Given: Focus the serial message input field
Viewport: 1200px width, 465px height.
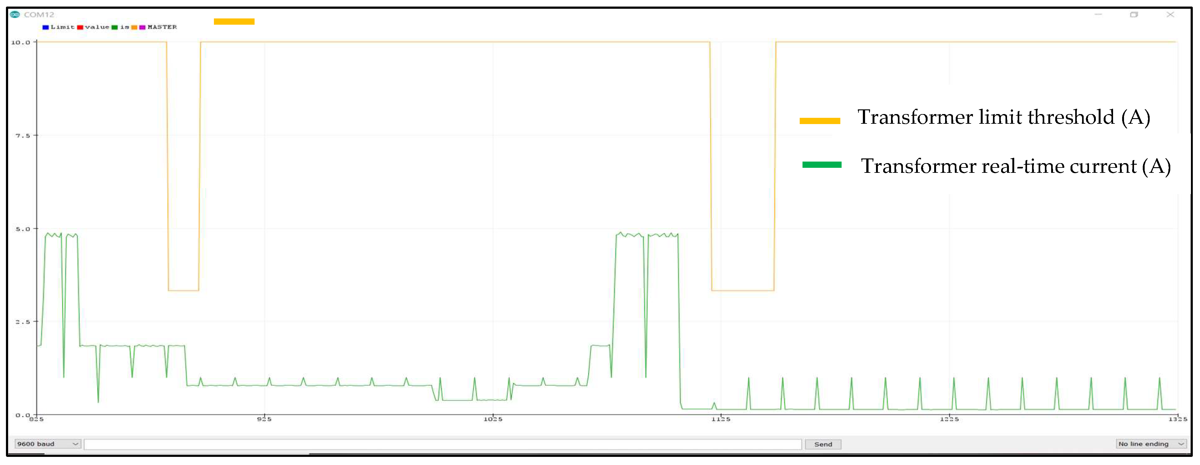Looking at the screenshot, I should [x=443, y=444].
